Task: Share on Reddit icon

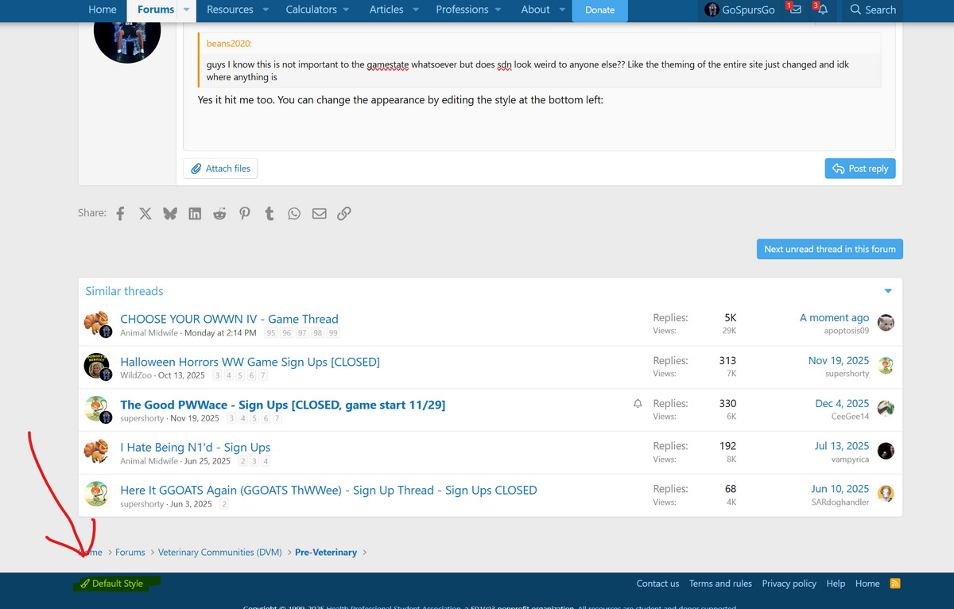Action: point(219,214)
